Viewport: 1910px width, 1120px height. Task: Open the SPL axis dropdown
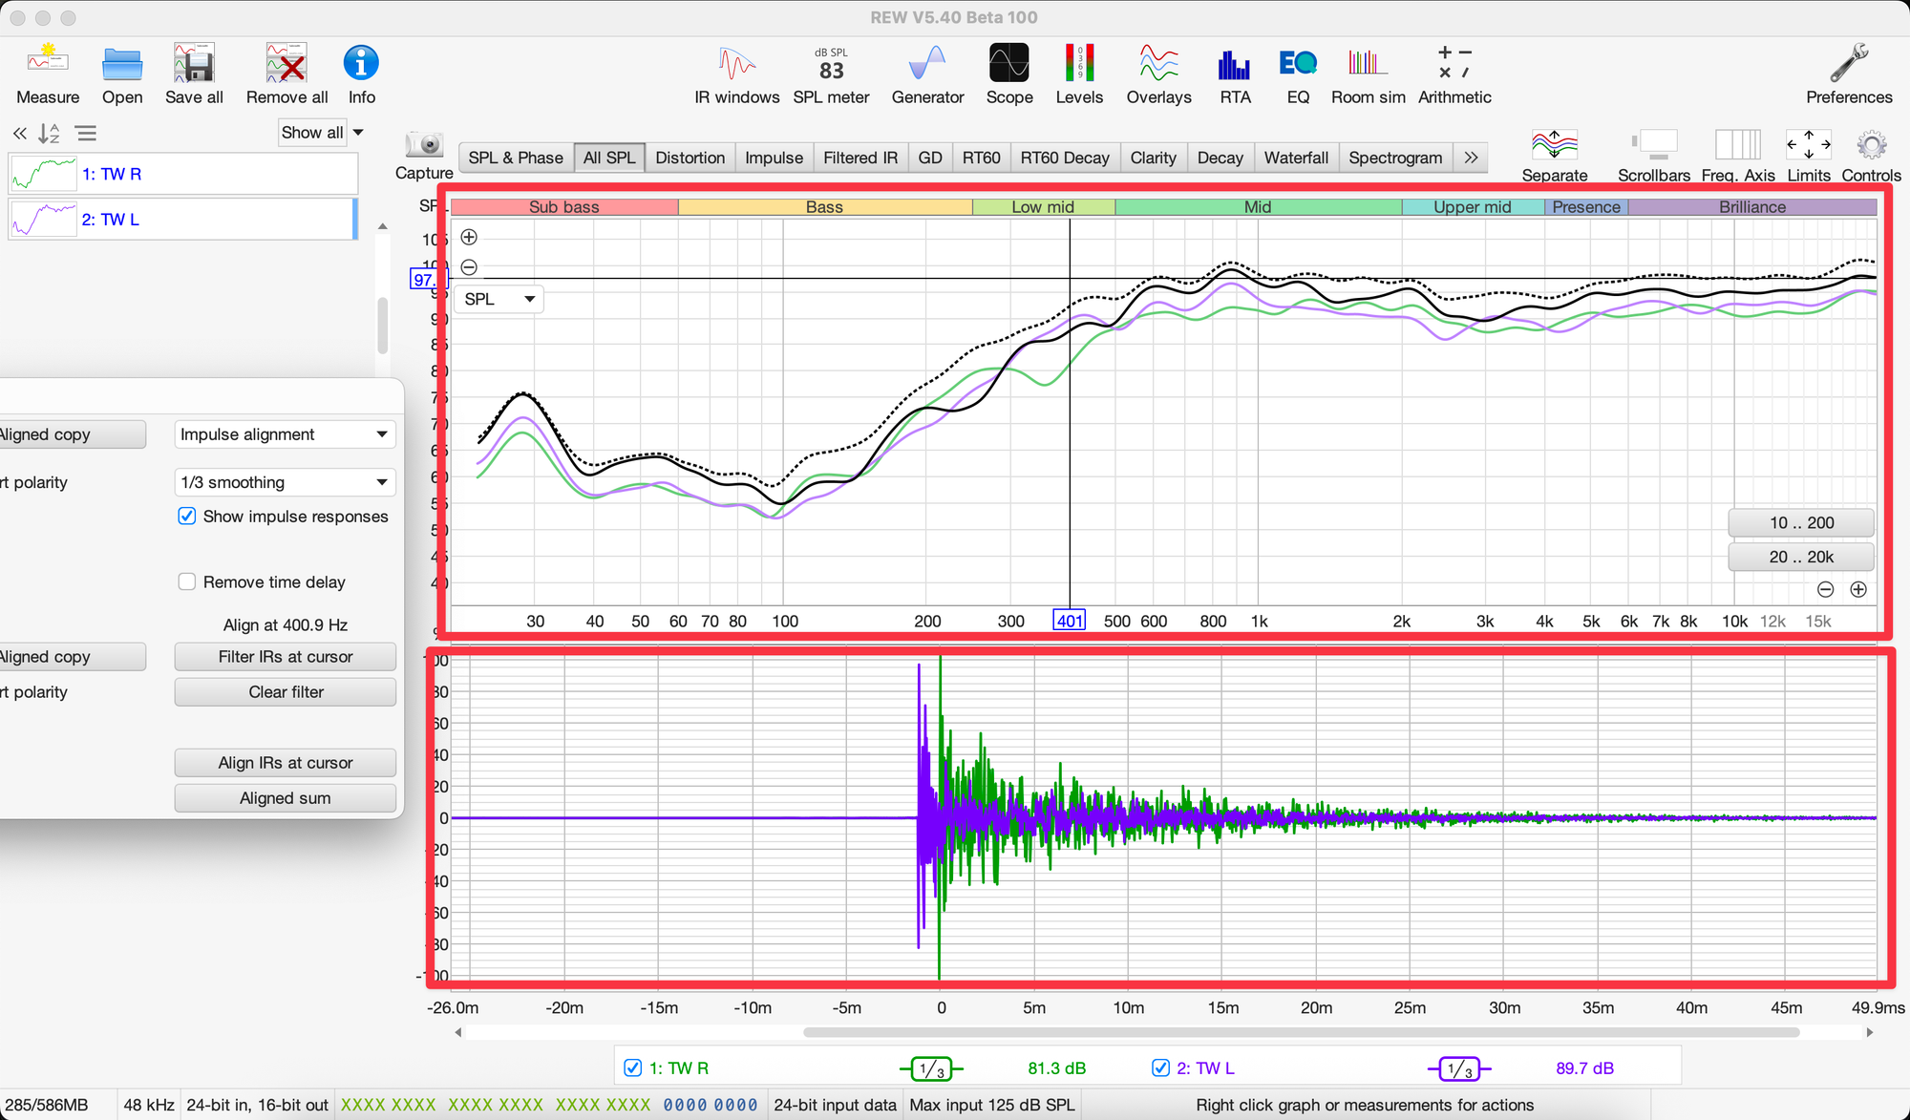tap(499, 300)
